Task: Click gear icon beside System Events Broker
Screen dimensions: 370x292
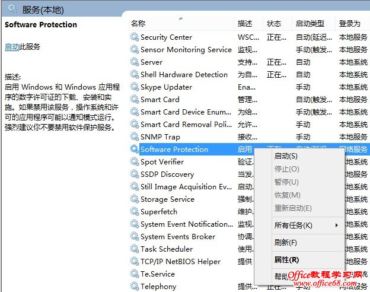Action: [x=134, y=236]
